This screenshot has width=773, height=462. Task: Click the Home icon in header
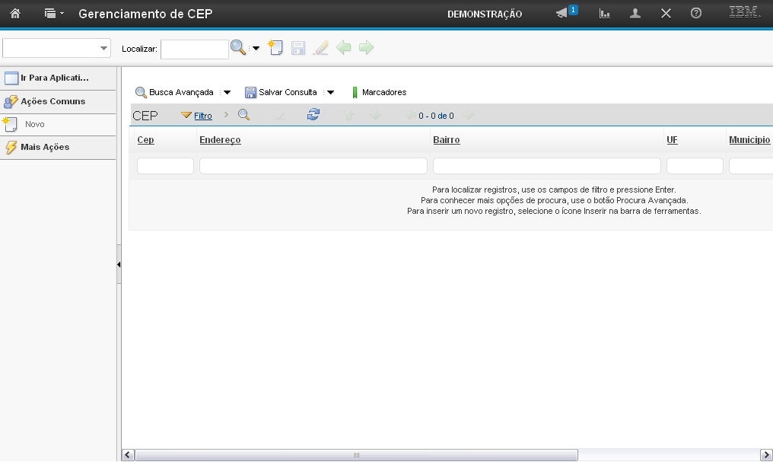pyautogui.click(x=14, y=14)
